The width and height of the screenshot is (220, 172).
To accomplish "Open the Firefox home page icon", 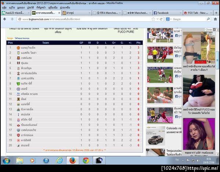I will [215, 19].
